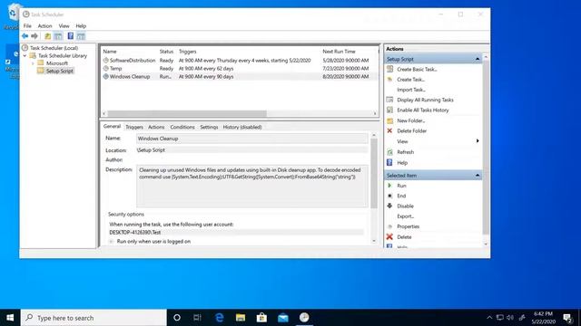This screenshot has width=581, height=326.
Task: Launch Microsoft Edge from the taskbar
Action: [x=220, y=318]
